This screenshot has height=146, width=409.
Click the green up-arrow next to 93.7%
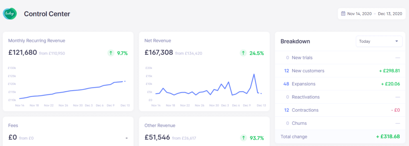(243, 138)
